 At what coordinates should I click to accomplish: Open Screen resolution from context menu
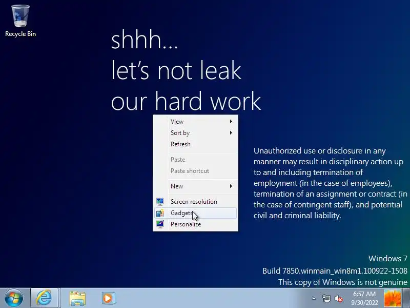[x=195, y=202]
